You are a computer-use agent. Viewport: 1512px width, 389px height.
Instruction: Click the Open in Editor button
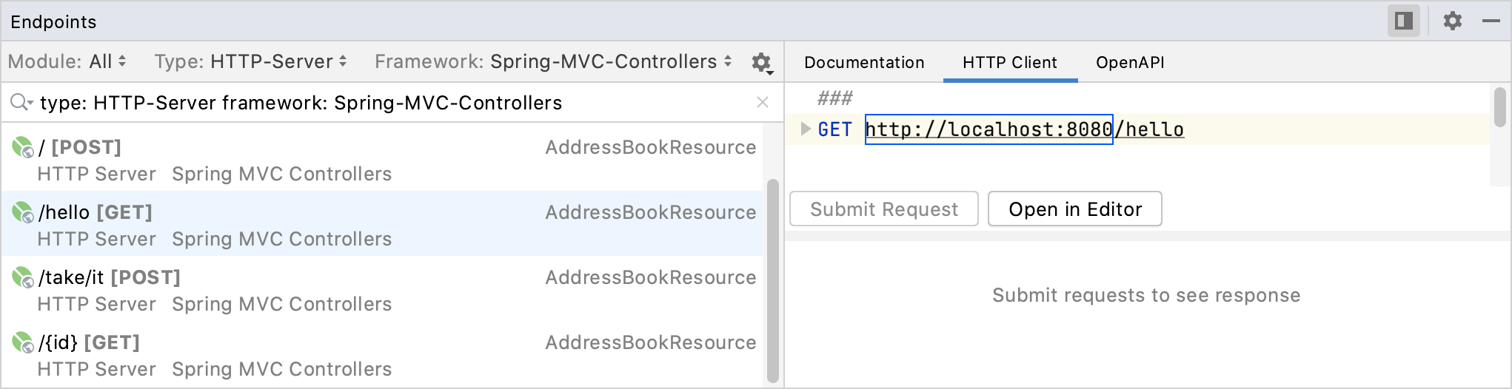1074,209
